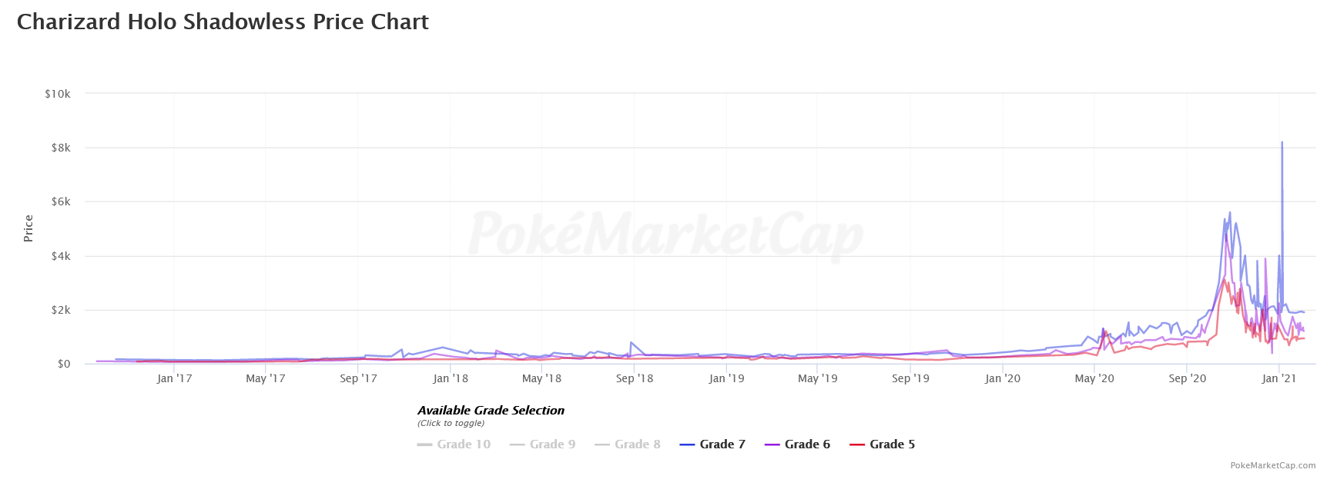Click the gray Grade 9 legend line marker
The width and height of the screenshot is (1337, 486).
tap(518, 444)
